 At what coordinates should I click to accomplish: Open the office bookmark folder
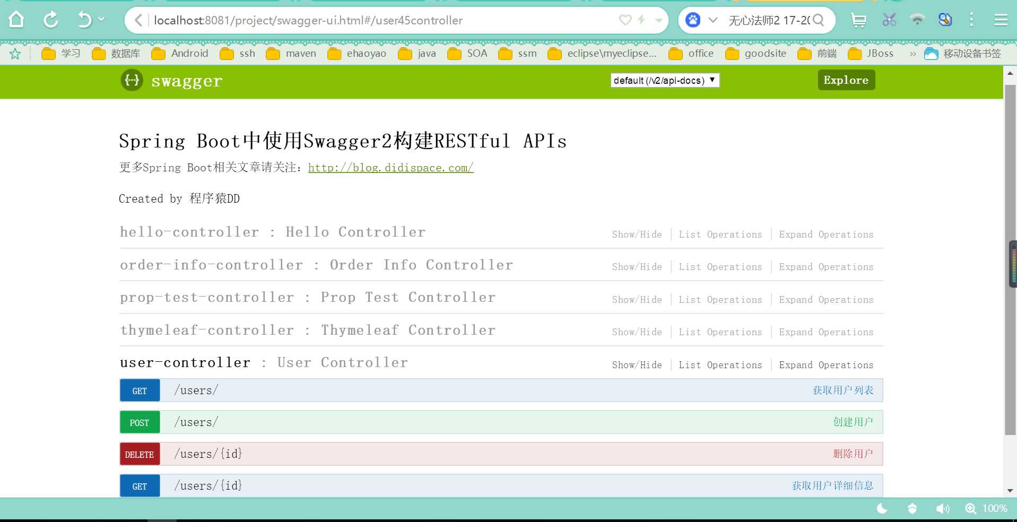point(691,54)
